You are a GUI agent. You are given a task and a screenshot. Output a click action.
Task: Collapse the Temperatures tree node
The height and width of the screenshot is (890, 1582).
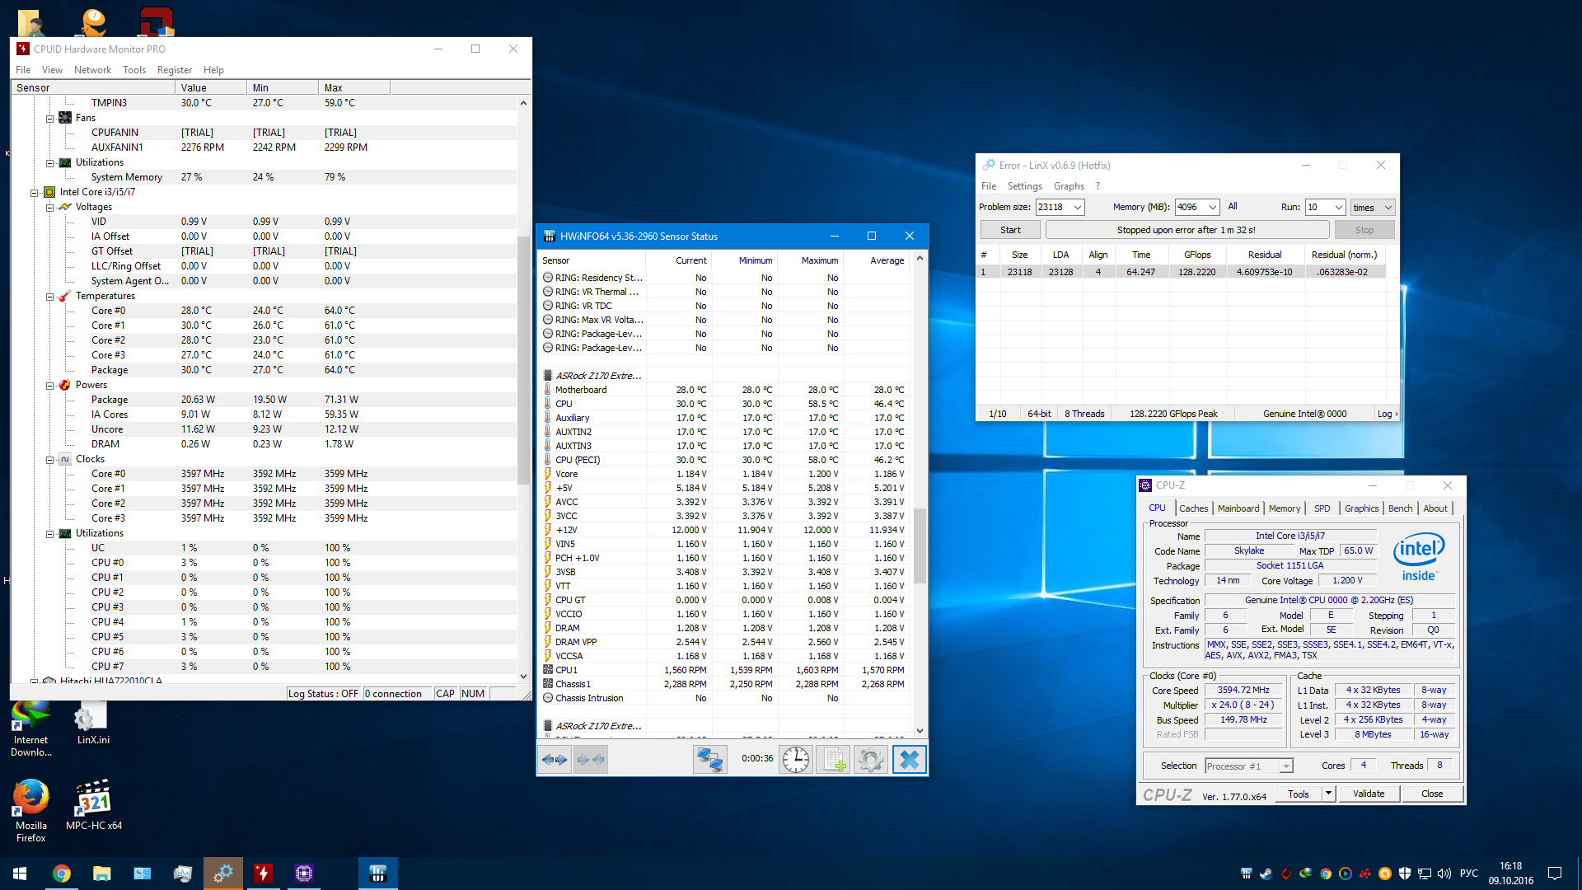tap(49, 297)
